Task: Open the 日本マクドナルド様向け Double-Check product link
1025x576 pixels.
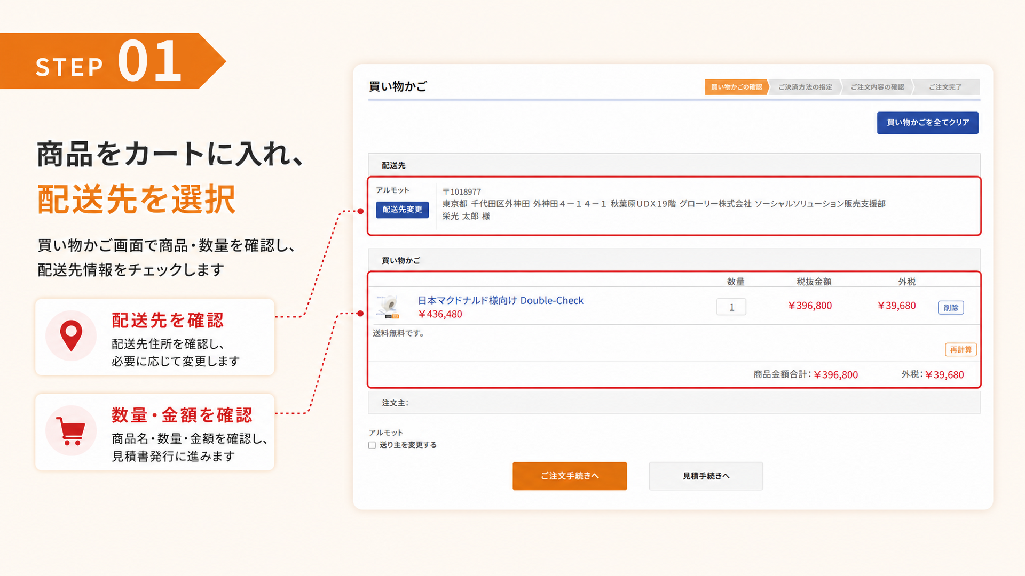Action: (500, 300)
